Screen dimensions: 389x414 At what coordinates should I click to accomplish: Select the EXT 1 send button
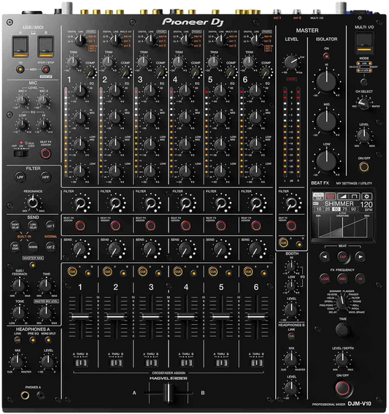point(50,226)
